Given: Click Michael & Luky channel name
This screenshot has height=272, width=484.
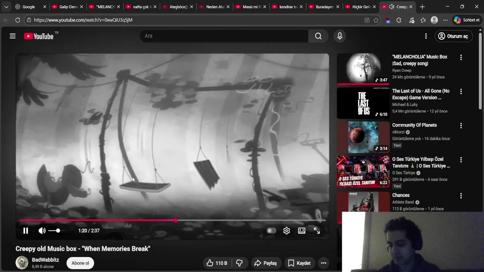Looking at the screenshot, I should click(x=405, y=104).
